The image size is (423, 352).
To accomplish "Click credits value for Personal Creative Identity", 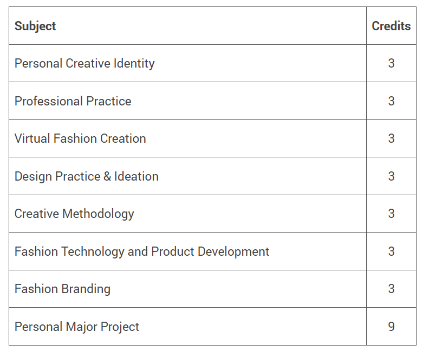I will point(391,63).
